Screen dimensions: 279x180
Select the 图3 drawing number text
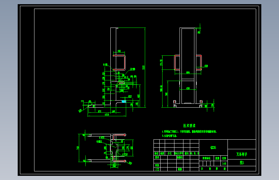(242, 163)
